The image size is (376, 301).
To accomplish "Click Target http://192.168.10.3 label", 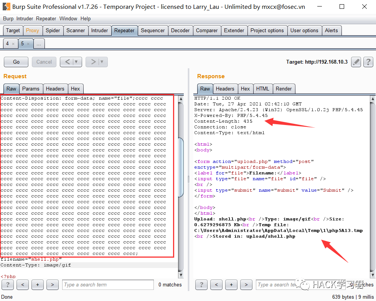I will (x=317, y=62).
